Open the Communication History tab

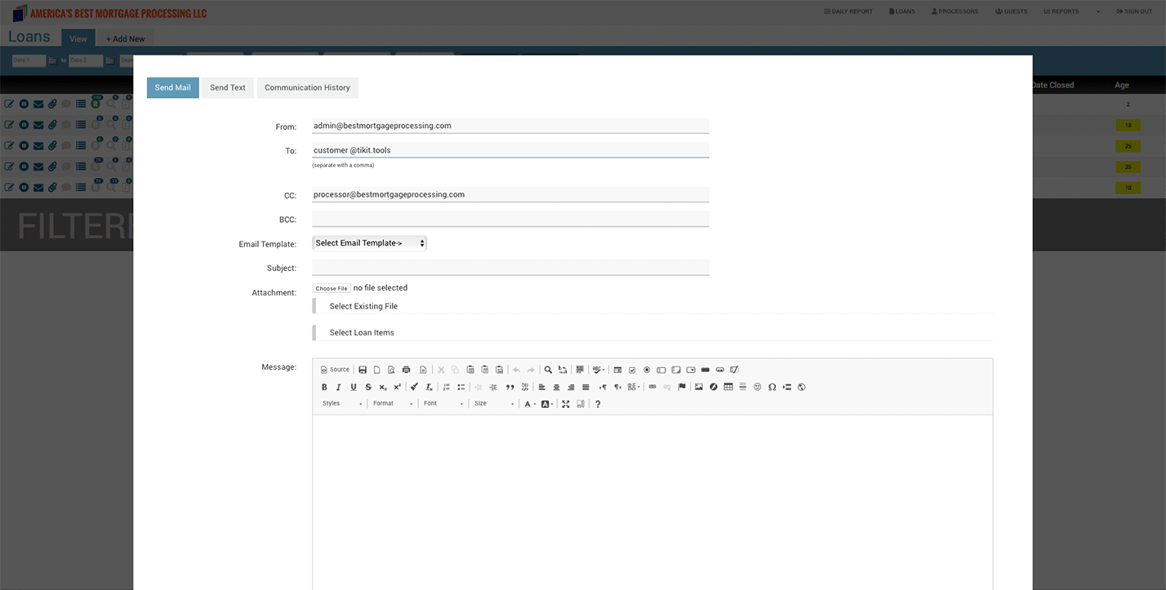point(307,87)
